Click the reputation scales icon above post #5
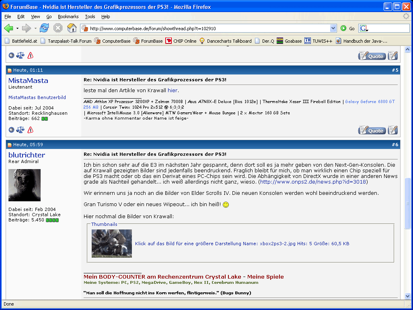The width and height of the screenshot is (413, 310). 20,55
